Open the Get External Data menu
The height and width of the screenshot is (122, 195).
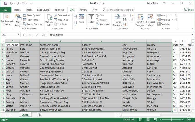click(7, 20)
